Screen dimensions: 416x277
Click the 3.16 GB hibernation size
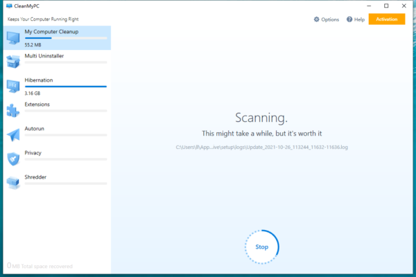[x=33, y=93]
